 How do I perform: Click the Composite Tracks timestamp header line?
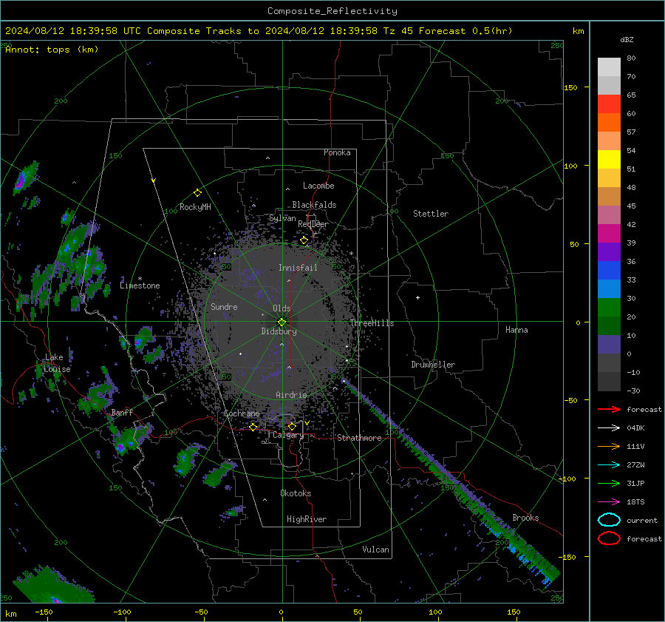click(259, 31)
